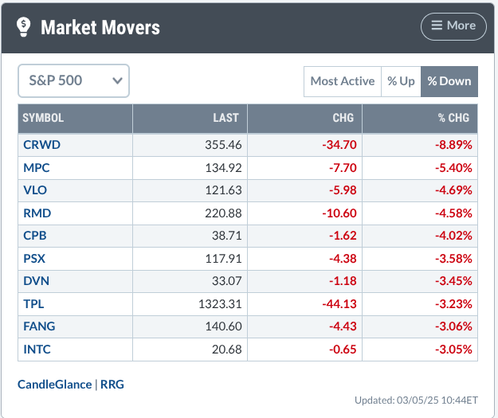498x418 pixels.
Task: Switch to the Most Active tab
Action: tap(343, 81)
